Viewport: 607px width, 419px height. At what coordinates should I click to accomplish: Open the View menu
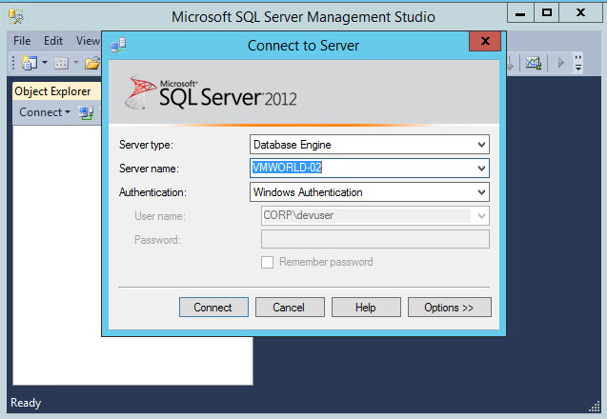click(x=88, y=41)
